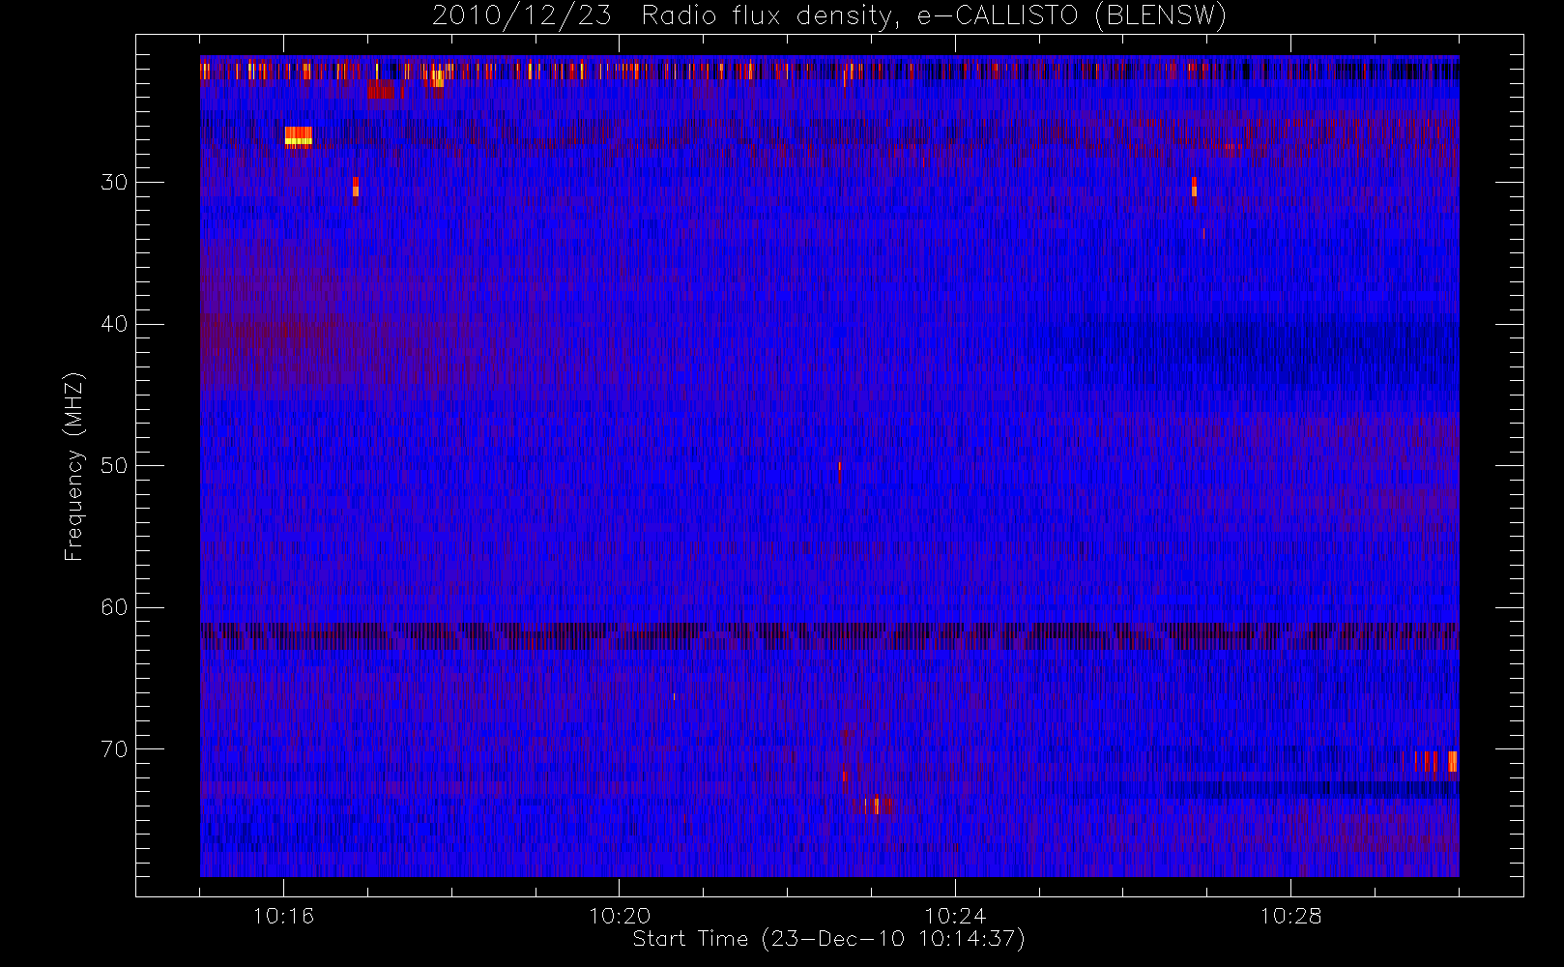Viewport: 1564px width, 967px height.
Task: Click the date '2010/12/23' in the title
Action: click(x=522, y=16)
